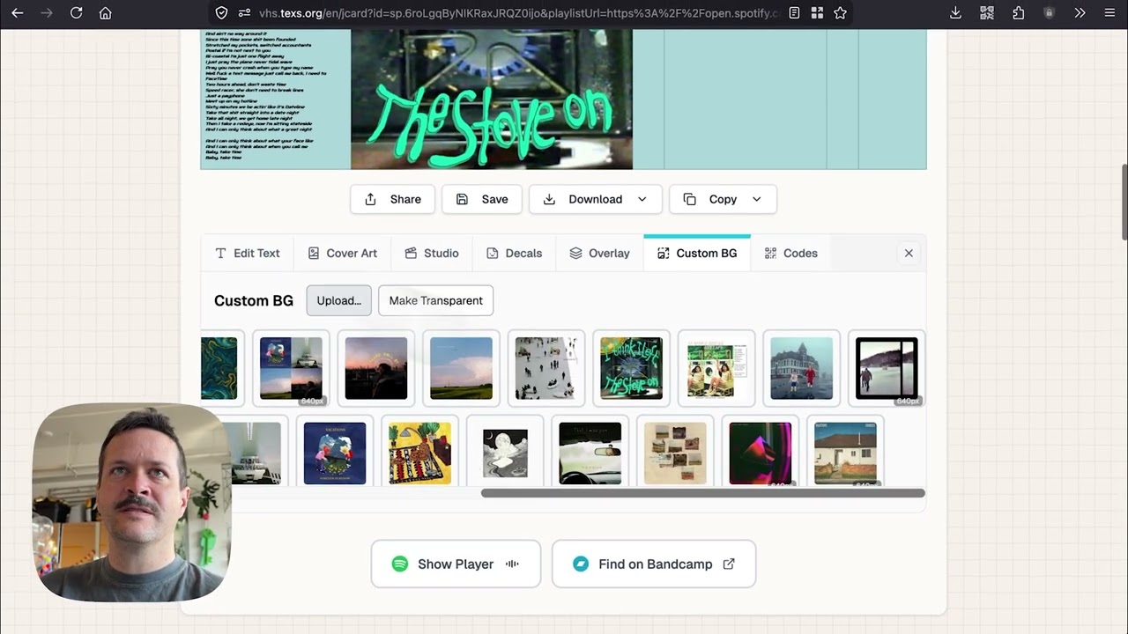Expand the Copy dropdown arrow

(x=756, y=199)
